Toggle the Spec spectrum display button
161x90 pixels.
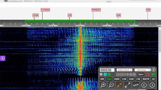[141, 74]
